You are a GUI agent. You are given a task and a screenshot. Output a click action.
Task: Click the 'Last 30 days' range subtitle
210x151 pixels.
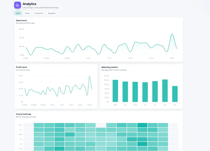click(40, 8)
